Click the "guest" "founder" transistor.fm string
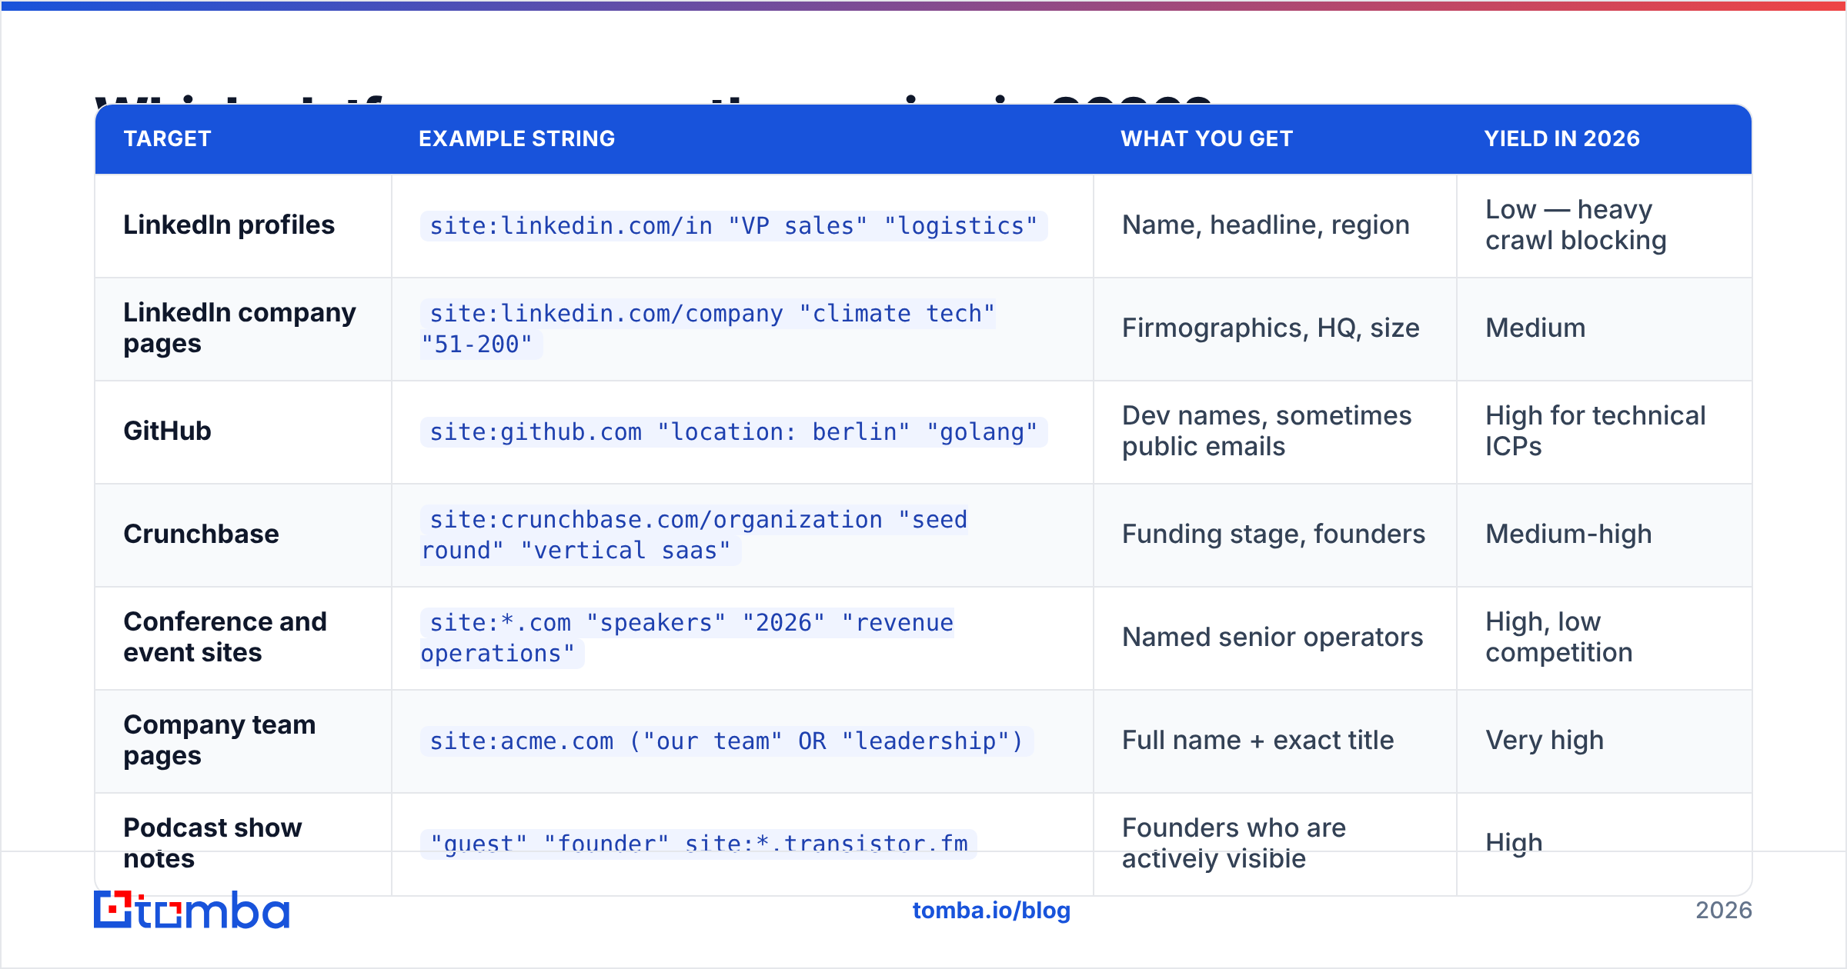1847x969 pixels. [699, 844]
